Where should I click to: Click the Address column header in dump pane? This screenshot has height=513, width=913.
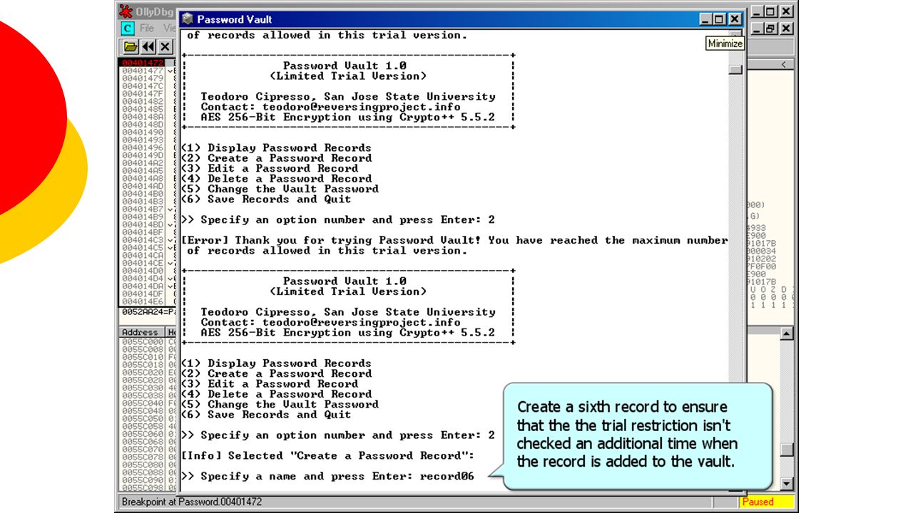click(x=141, y=333)
